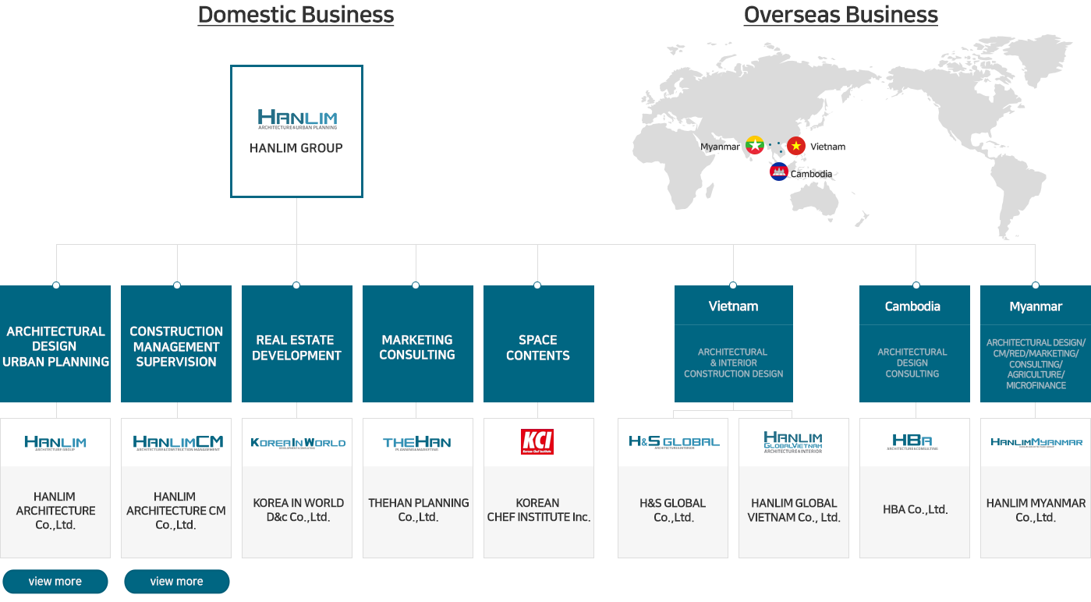Click THEHAN PLANNING Co.,Ltd. text
The height and width of the screenshot is (602, 1091).
(x=419, y=510)
